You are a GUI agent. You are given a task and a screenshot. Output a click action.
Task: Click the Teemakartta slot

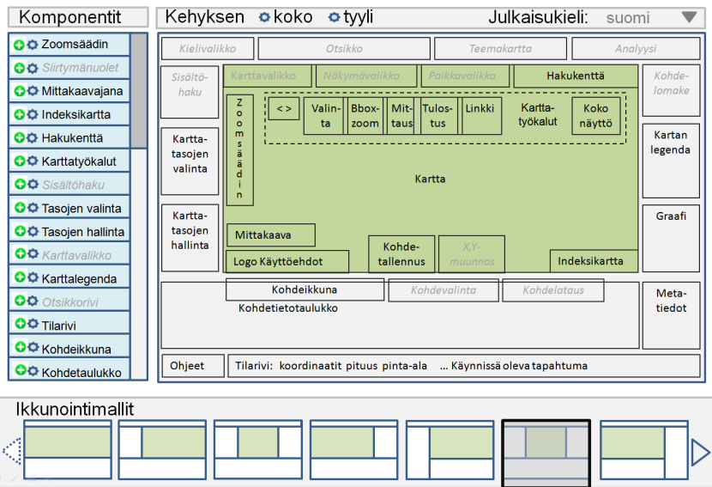[x=500, y=49]
